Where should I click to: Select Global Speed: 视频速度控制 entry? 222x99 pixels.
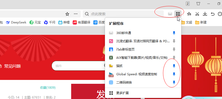pyautogui.click(x=143, y=74)
